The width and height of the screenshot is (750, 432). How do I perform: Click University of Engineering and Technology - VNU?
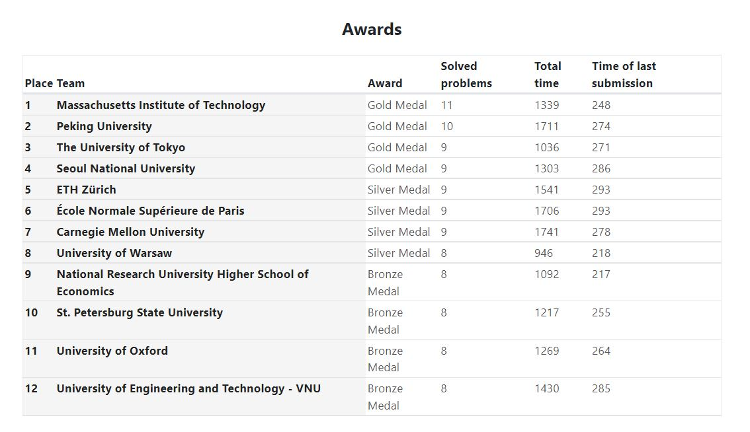click(x=188, y=388)
